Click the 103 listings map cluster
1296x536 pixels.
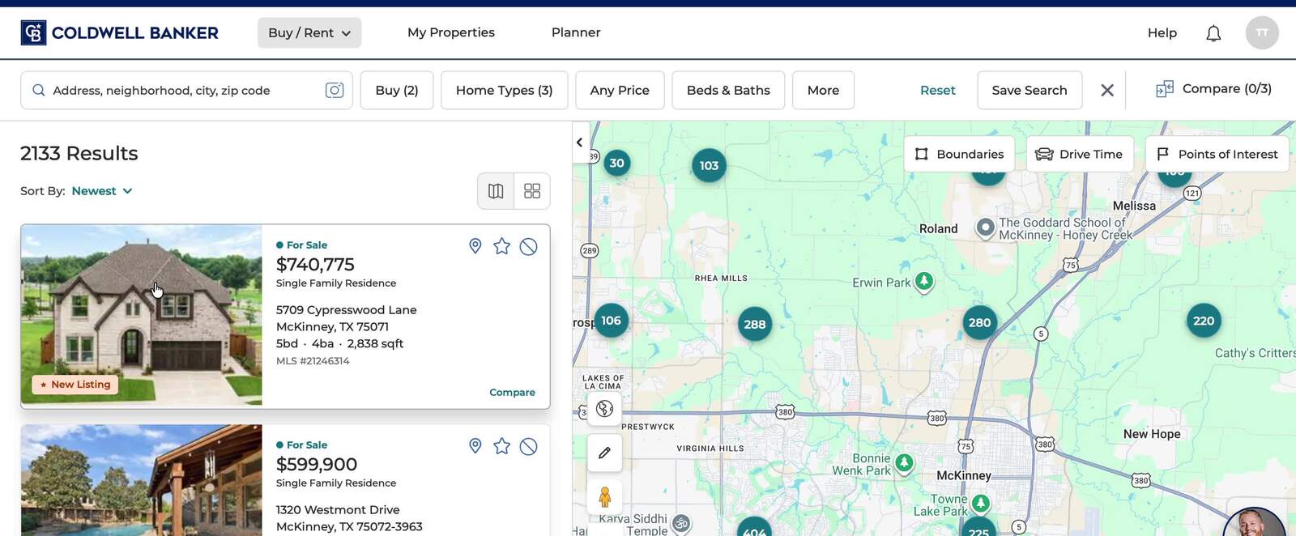pyautogui.click(x=709, y=165)
